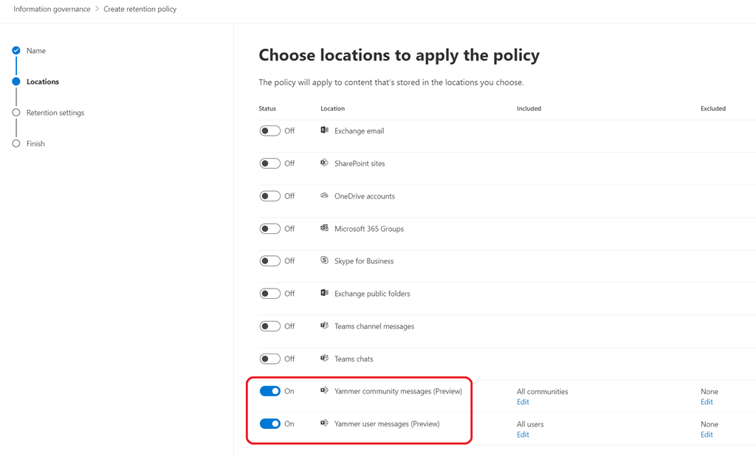
Task: Open the Information governance breadcrumb
Action: pos(52,9)
